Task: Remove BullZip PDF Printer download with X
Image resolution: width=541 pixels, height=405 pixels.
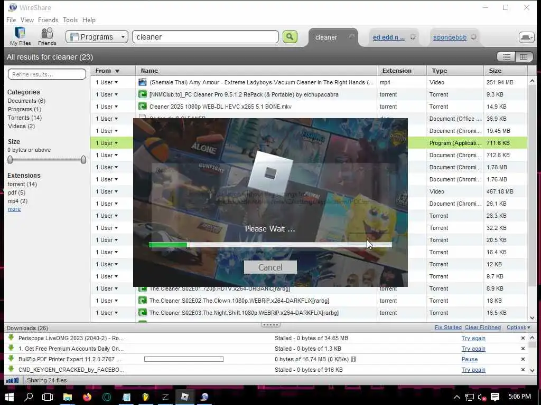Action: [523, 359]
